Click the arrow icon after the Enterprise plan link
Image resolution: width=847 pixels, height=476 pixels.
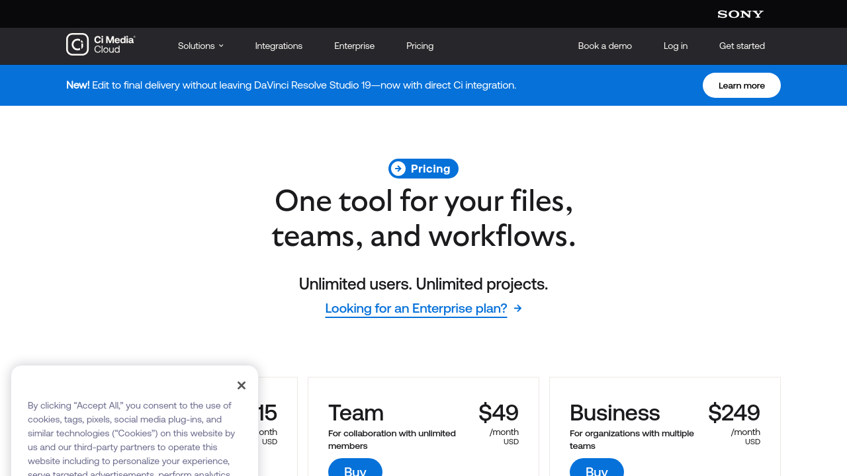(x=518, y=308)
